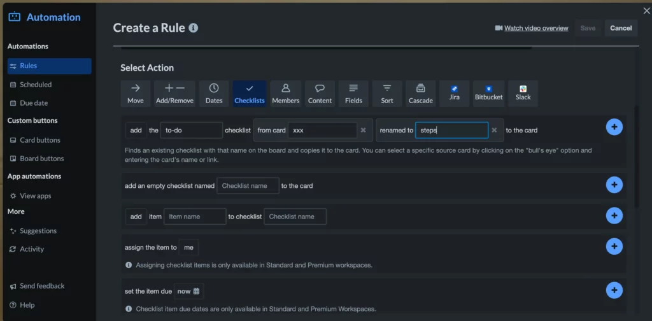This screenshot has height=321, width=652.
Task: Open the Cascade action tab
Action: click(x=421, y=94)
